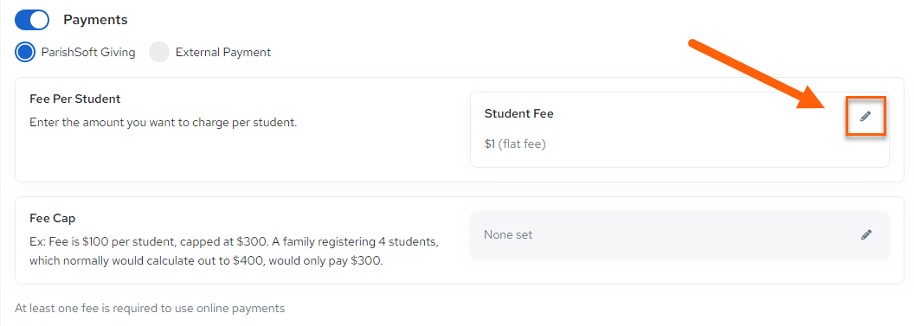
Task: Click the "At least one fee" notice
Action: tap(150, 308)
